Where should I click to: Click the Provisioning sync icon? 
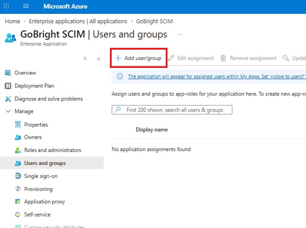tap(18, 189)
